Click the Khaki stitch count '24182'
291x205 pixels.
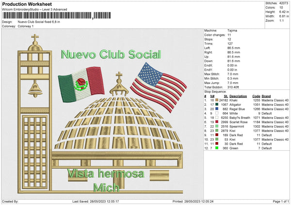(224, 100)
